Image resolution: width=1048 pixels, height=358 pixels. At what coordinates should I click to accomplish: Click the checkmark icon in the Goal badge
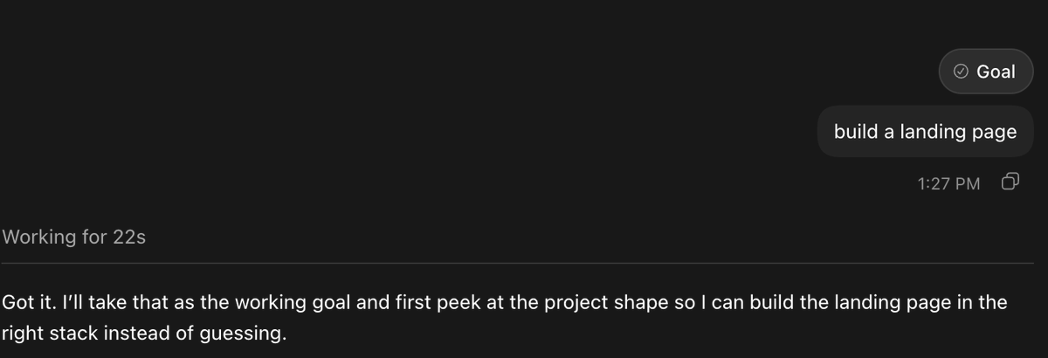pos(961,72)
